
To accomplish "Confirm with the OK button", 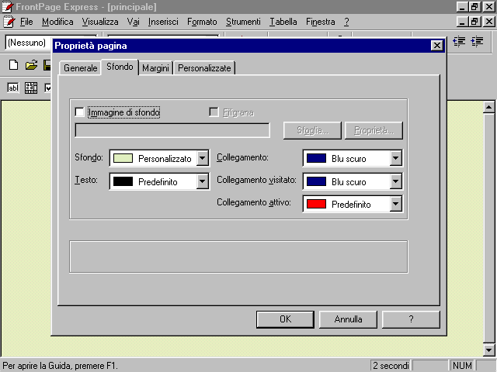I will click(x=285, y=319).
